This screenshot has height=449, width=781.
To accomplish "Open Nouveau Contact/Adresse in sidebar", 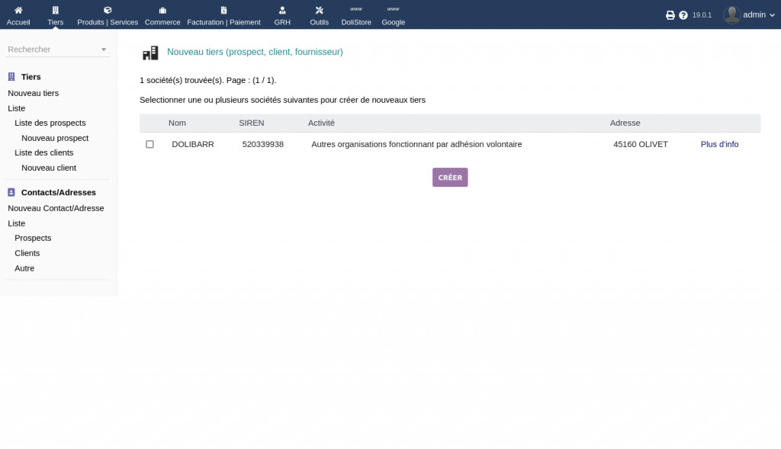I will click(x=56, y=208).
